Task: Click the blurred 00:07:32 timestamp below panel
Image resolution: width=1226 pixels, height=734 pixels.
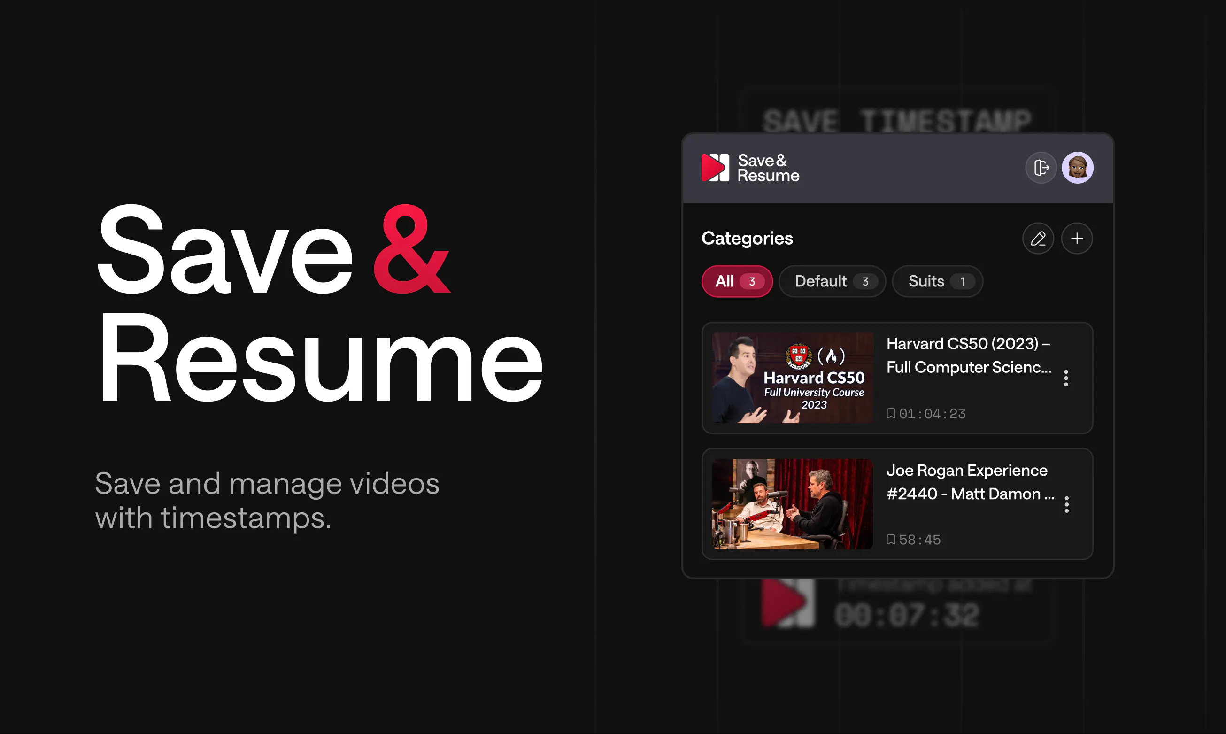Action: [907, 615]
